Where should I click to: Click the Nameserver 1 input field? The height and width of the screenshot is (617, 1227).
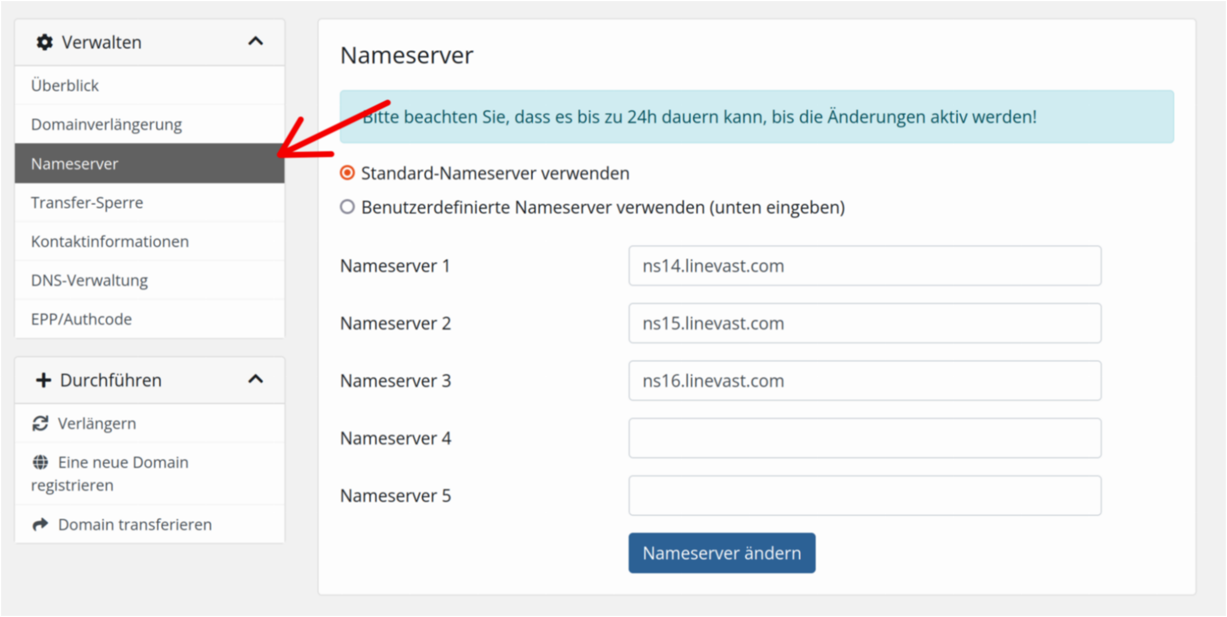[x=865, y=266]
